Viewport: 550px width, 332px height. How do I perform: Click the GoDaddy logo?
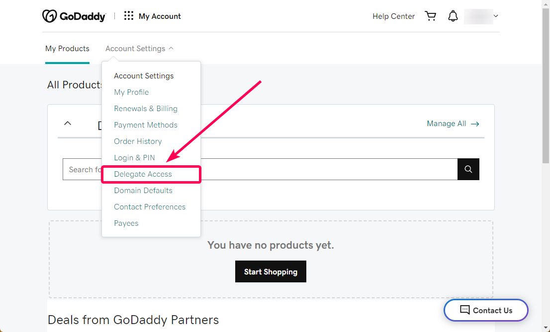[74, 16]
